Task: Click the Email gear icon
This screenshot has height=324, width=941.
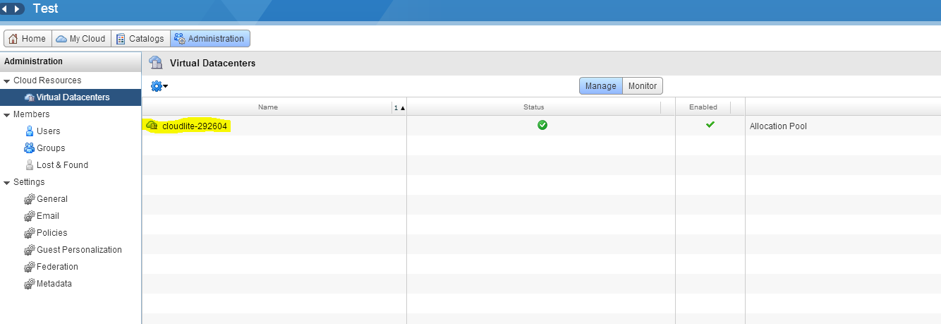Action: pos(29,216)
